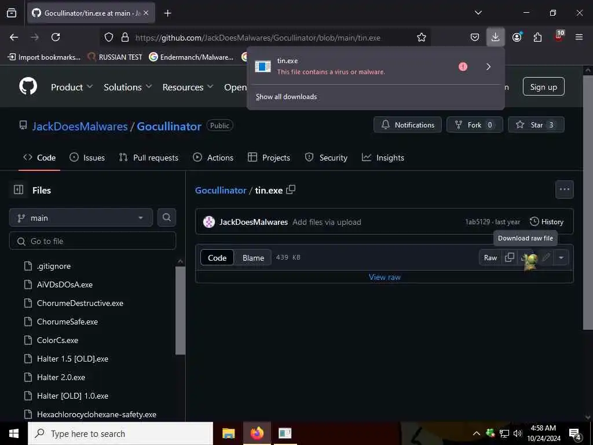
Task: Switch to the Actions tab
Action: click(213, 158)
